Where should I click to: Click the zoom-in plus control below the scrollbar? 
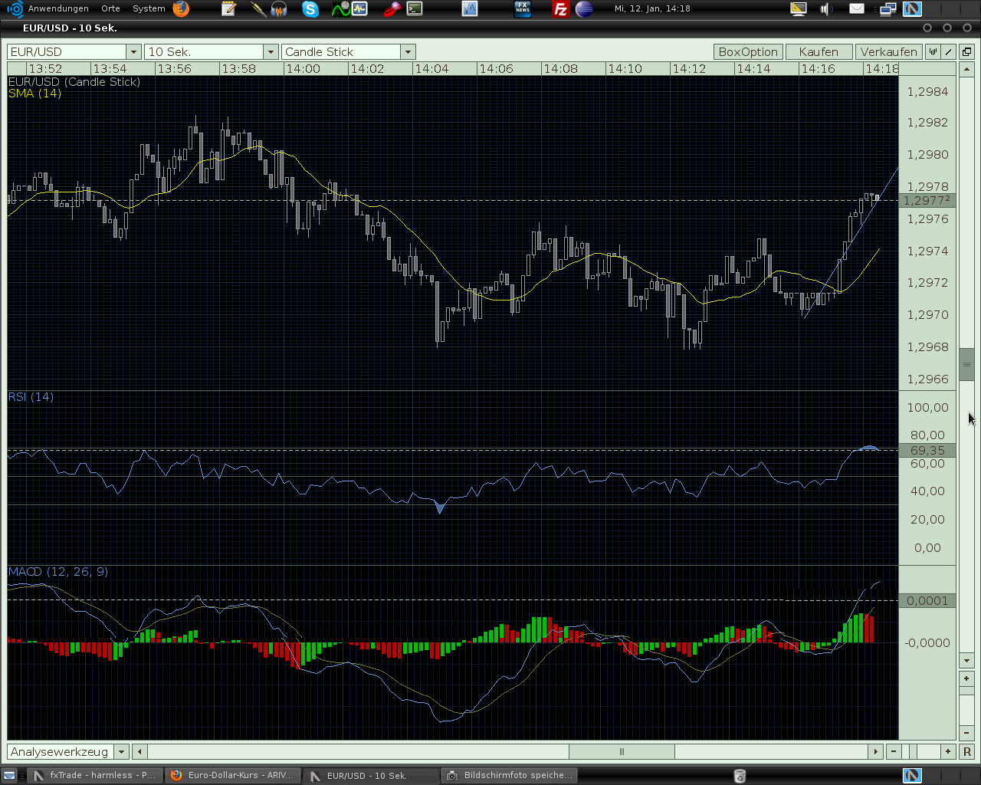point(966,678)
